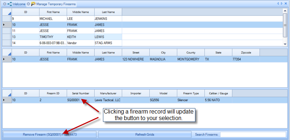The image size is (290, 140).
Task: Click the SQ556 model cell
Action: (x=163, y=100)
